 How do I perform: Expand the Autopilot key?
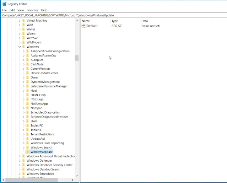pyautogui.click(x=23, y=60)
